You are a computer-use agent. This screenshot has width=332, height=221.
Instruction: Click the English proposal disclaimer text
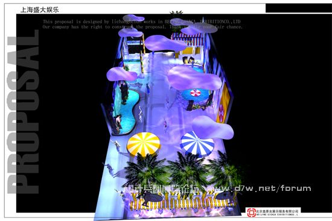[x=142, y=24]
